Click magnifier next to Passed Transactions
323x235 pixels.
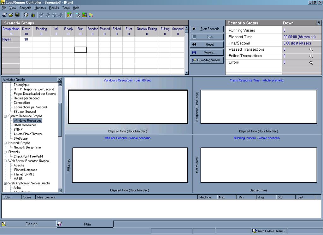[x=311, y=49]
